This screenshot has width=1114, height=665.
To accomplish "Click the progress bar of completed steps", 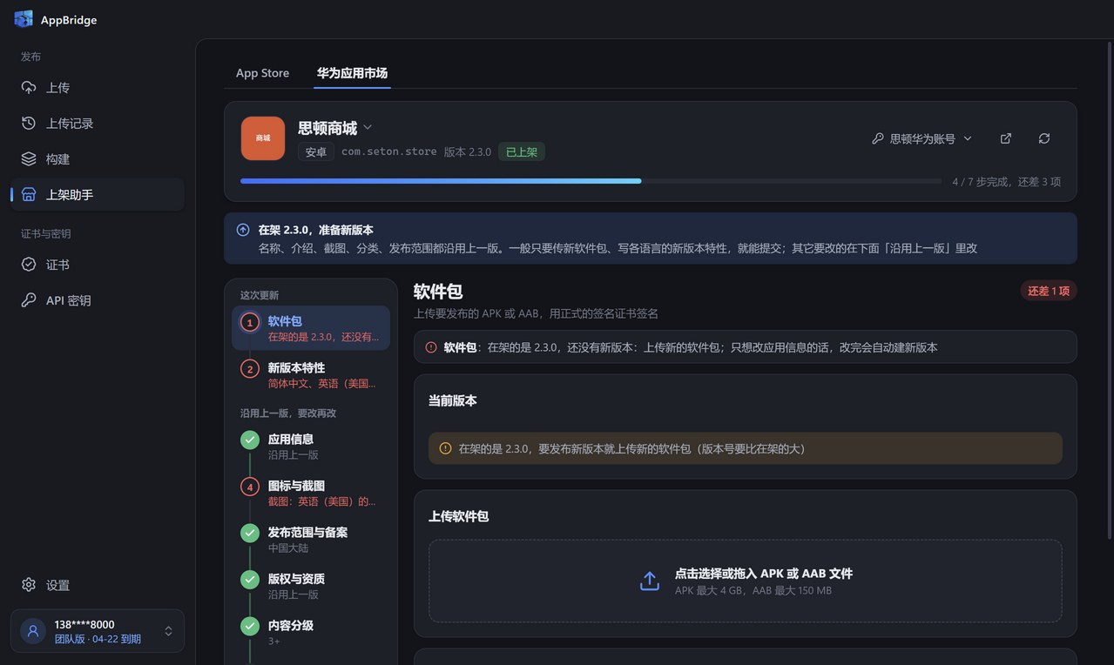I will click(591, 181).
